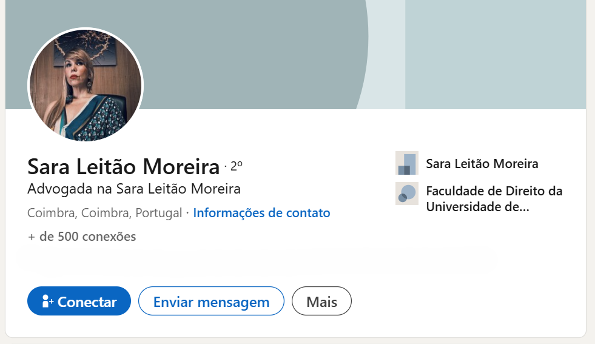Click the company name beside its logo
Screen dimensions: 595x344
click(482, 164)
